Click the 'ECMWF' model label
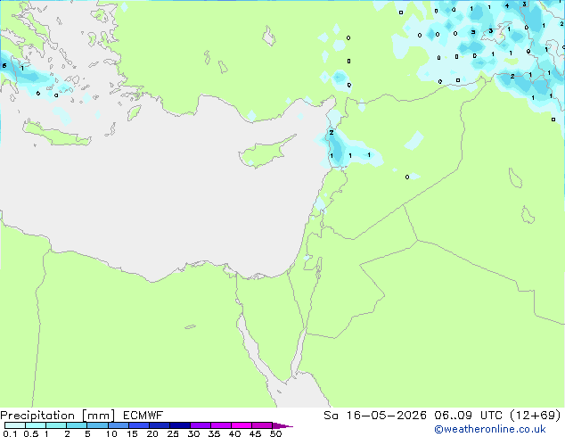This screenshot has height=437, width=565. click(x=143, y=416)
